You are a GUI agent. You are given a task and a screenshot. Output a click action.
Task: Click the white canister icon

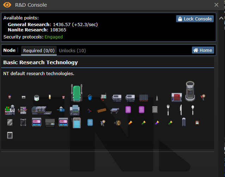pyautogui.click(x=36, y=97)
